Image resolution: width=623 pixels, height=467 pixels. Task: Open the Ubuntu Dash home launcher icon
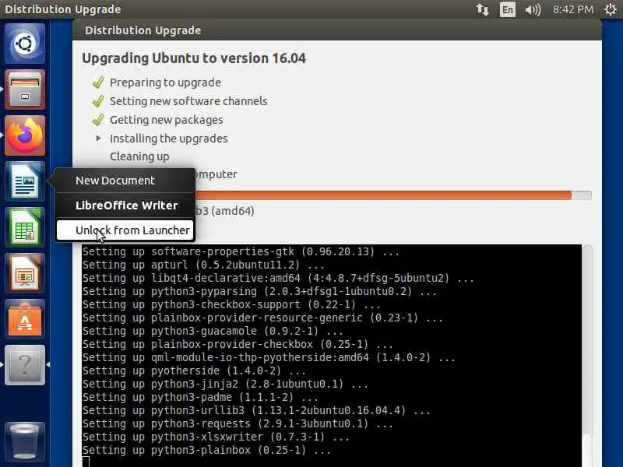pyautogui.click(x=25, y=44)
